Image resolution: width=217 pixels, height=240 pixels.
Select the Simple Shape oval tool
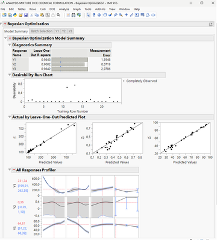coord(153,15)
